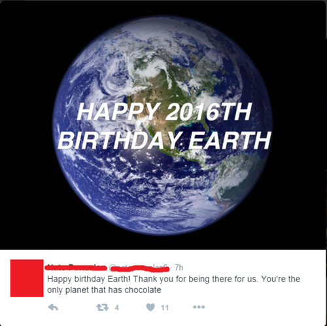Like the tweet with the heart icon
The height and width of the screenshot is (326, 327).
tap(150, 307)
